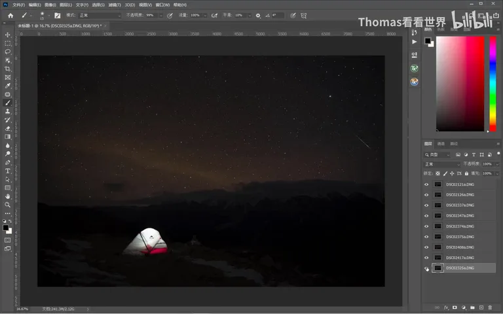Switch to the 通道 tab in layers panel
Image resolution: width=503 pixels, height=314 pixels.
441,144
